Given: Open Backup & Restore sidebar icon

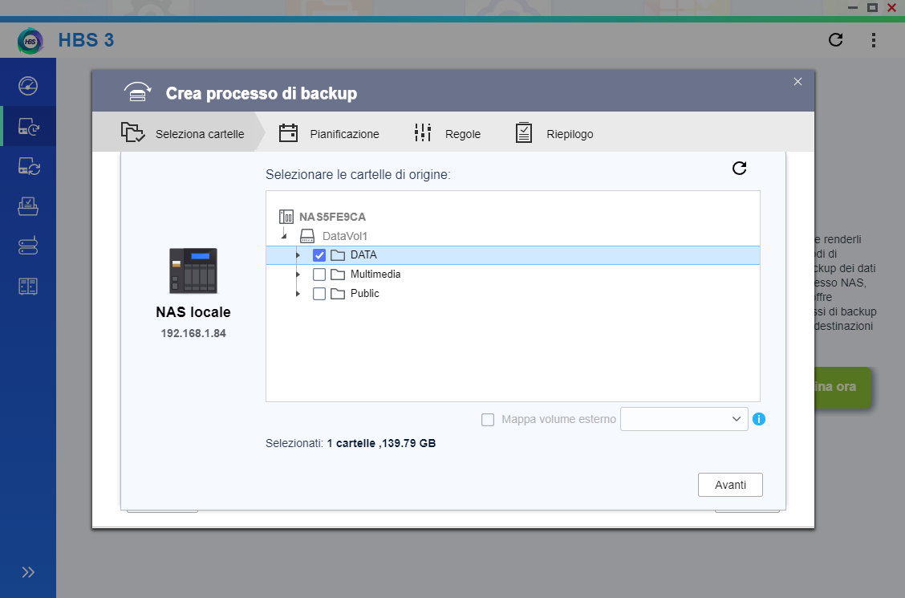Looking at the screenshot, I should click(x=28, y=126).
